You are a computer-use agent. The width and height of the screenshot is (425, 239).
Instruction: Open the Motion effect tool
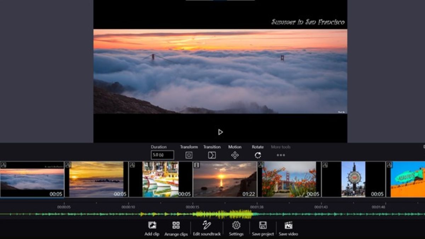(x=235, y=154)
